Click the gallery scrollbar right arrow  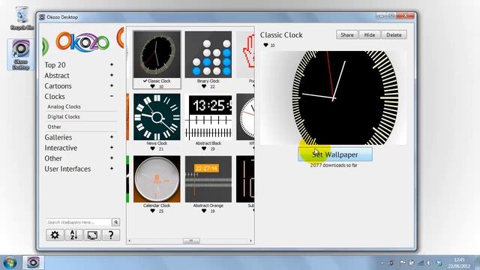click(250, 241)
